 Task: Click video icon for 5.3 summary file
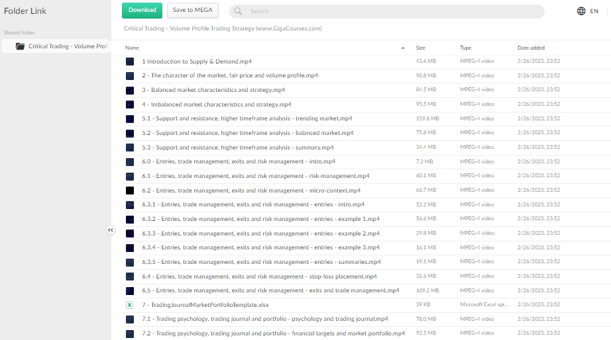130,148
